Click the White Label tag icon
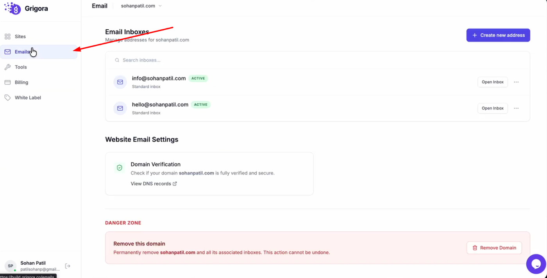Screen dimensions: 547x278 (x=7, y=98)
